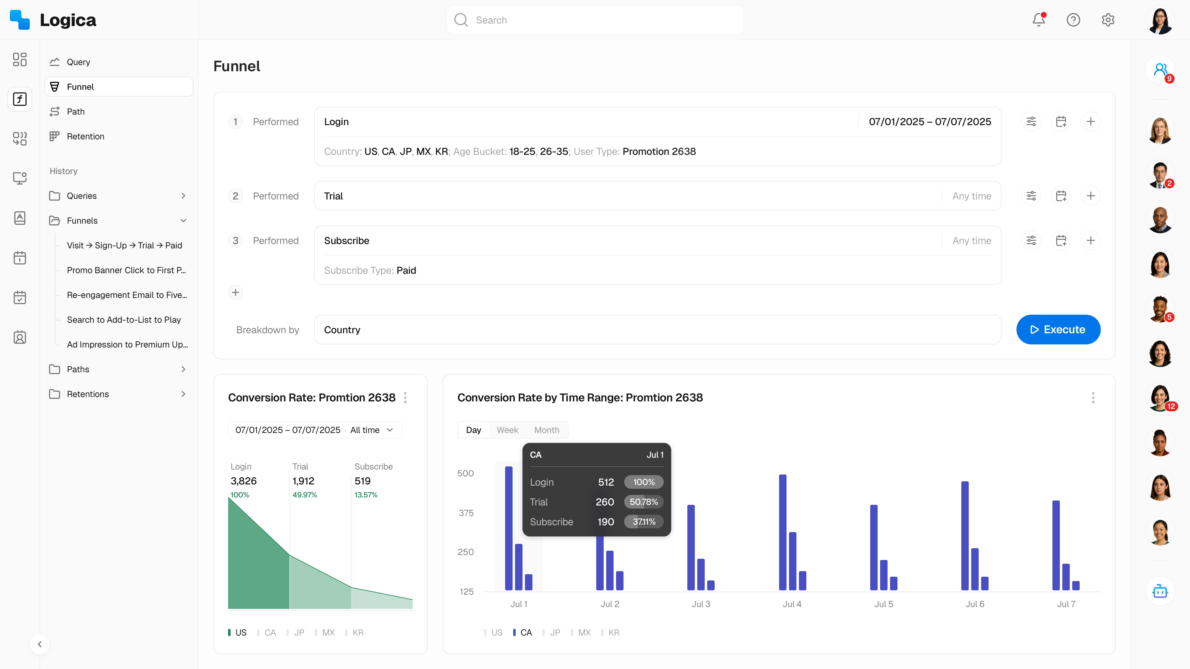Click the Execute button
Image resolution: width=1190 pixels, height=669 pixels.
pyautogui.click(x=1058, y=330)
